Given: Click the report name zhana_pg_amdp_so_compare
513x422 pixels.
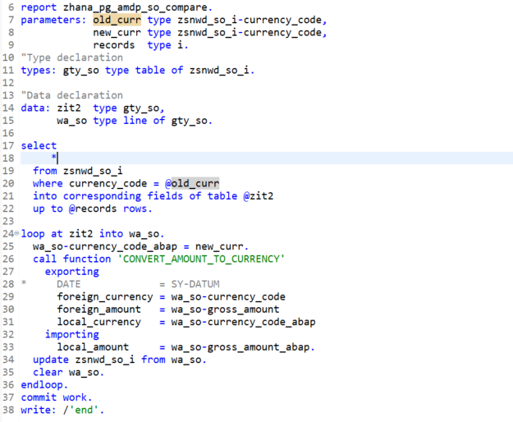Looking at the screenshot, I should tap(137, 7).
